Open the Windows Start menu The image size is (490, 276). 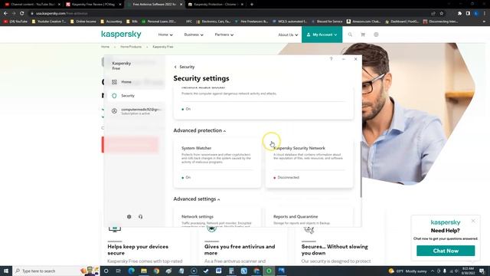coord(6,271)
